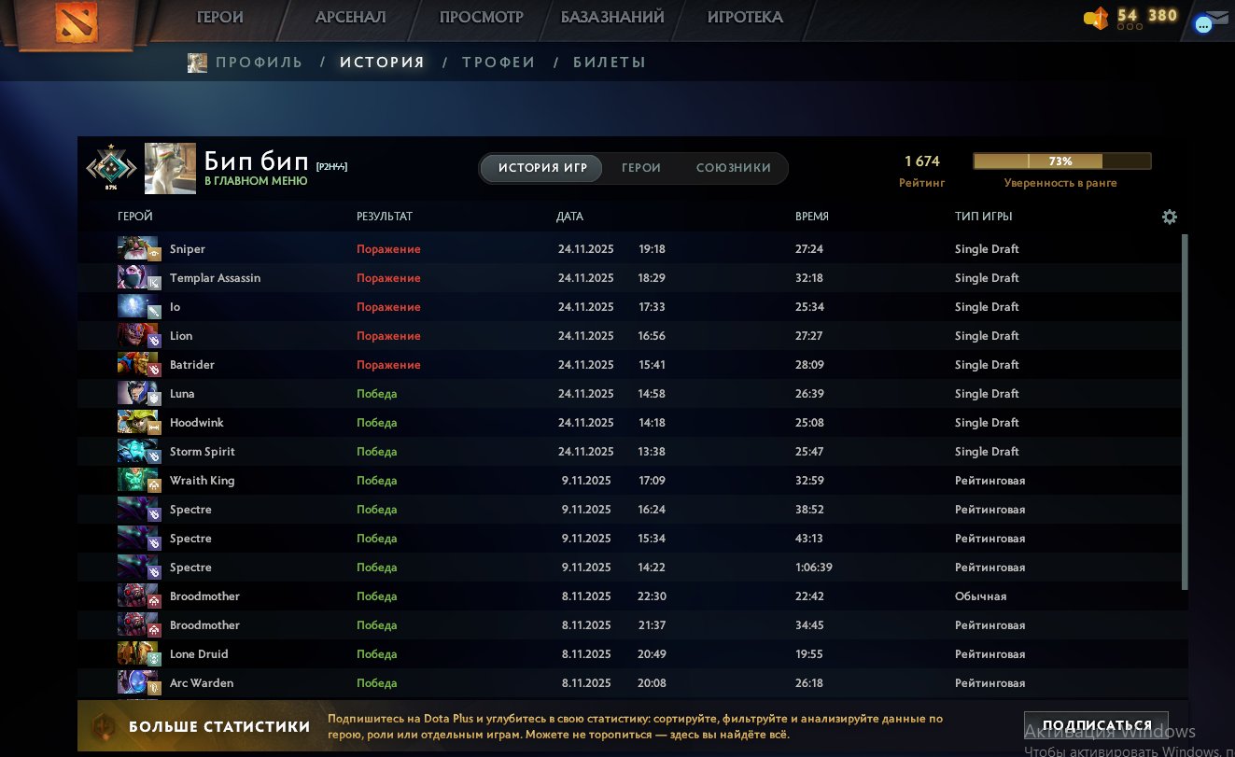Screen dimensions: 1235x757
Task: Click the Dota 2 logo home icon
Action: (x=75, y=23)
